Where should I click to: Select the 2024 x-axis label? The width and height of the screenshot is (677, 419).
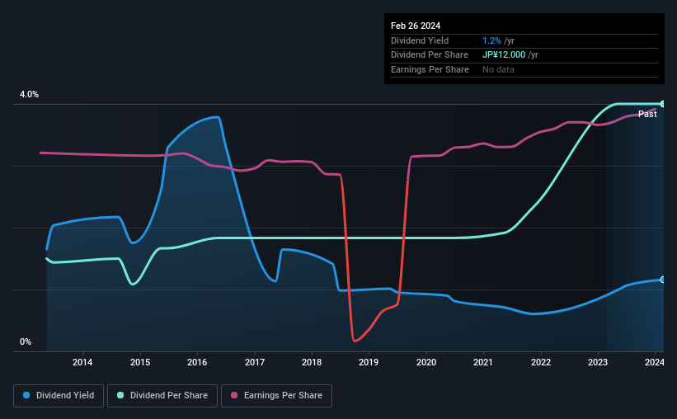click(655, 362)
